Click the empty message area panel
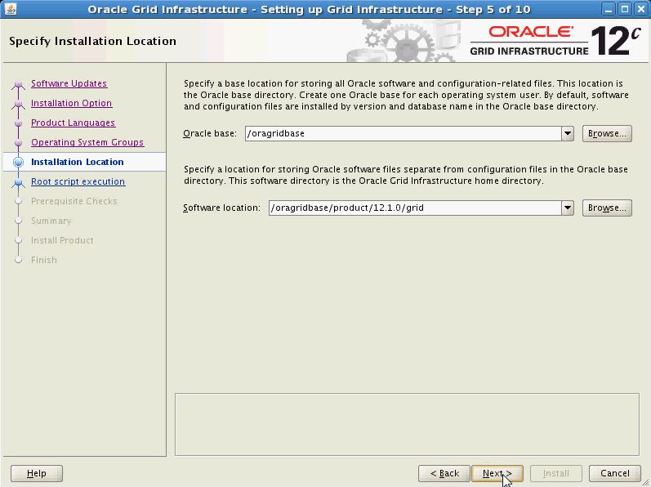Screen dimensions: 651x487 point(407,424)
